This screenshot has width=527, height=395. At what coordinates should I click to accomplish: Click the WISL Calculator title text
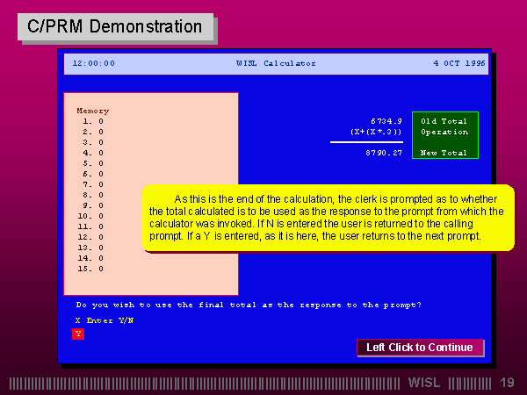point(276,63)
